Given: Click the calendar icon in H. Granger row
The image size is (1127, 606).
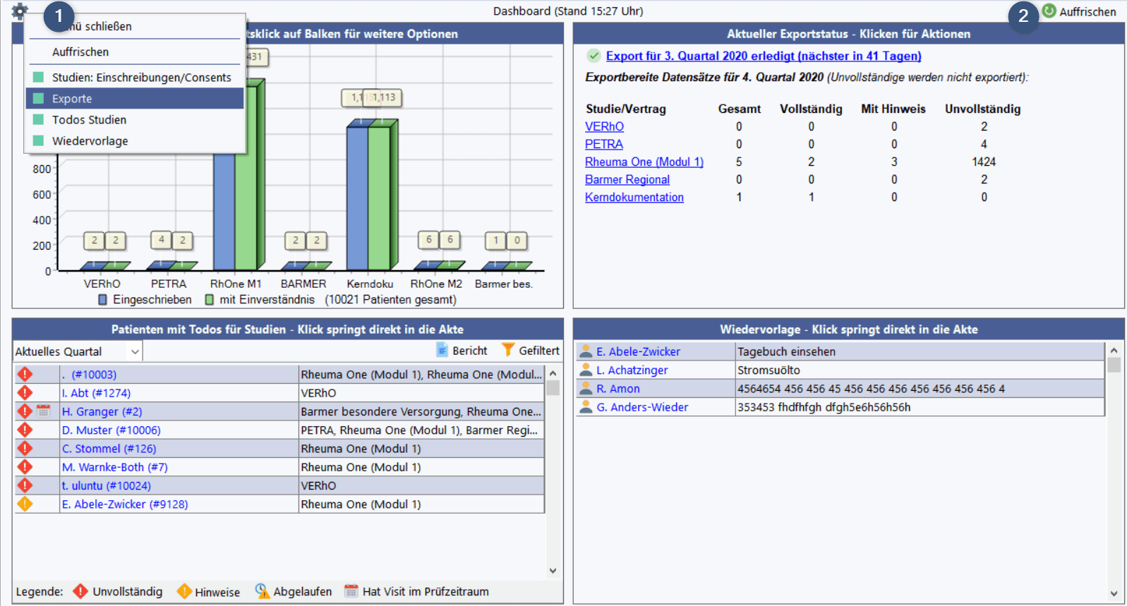Looking at the screenshot, I should (43, 411).
